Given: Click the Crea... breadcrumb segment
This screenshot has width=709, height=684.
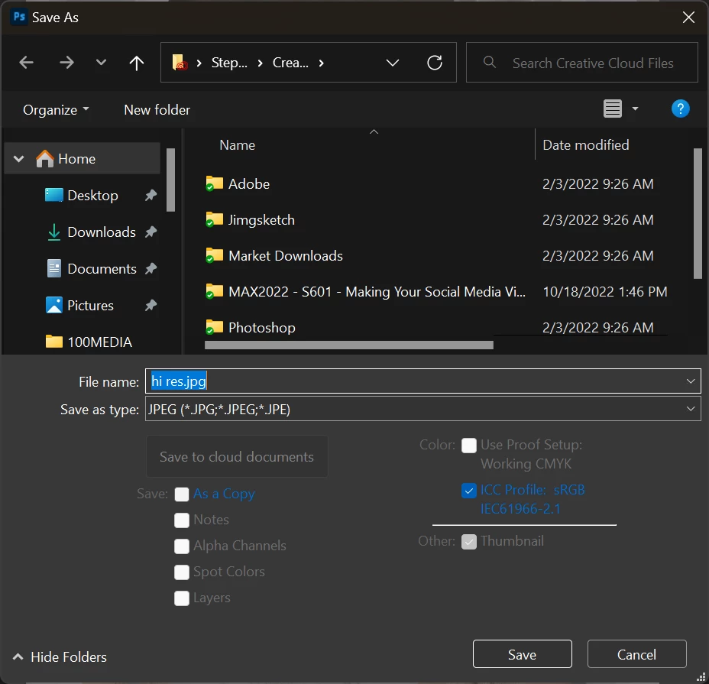Looking at the screenshot, I should coord(290,63).
